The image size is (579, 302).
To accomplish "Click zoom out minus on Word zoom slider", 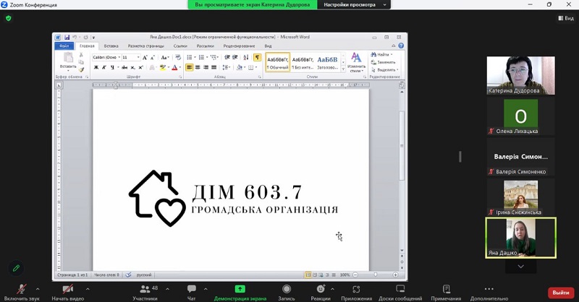I will tap(355, 275).
